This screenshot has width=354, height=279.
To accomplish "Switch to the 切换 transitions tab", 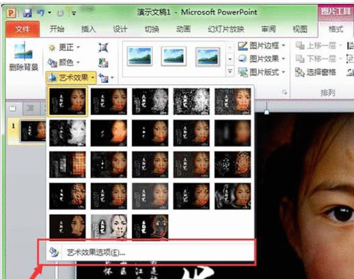I will (152, 29).
